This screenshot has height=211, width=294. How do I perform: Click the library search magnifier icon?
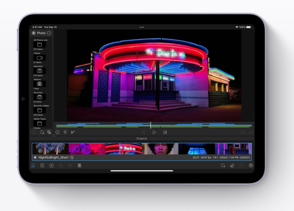tap(42, 132)
